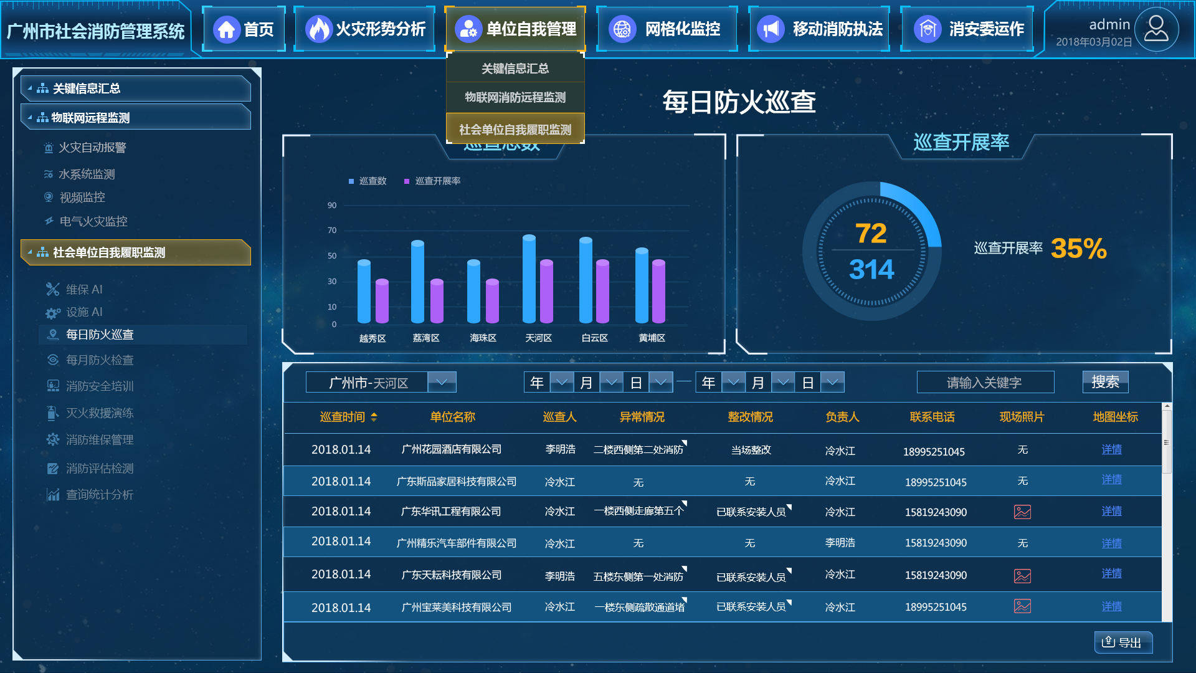This screenshot has width=1196, height=673.
Task: Click the chart icon beside 查询统计分析
Action: (x=53, y=495)
